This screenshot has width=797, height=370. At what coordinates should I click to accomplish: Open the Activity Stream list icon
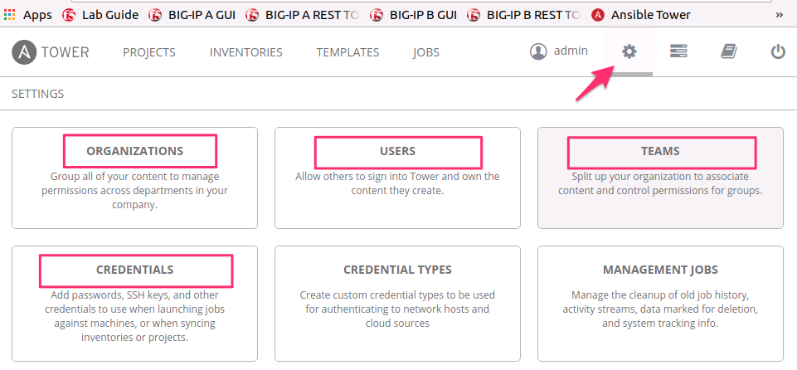678,51
